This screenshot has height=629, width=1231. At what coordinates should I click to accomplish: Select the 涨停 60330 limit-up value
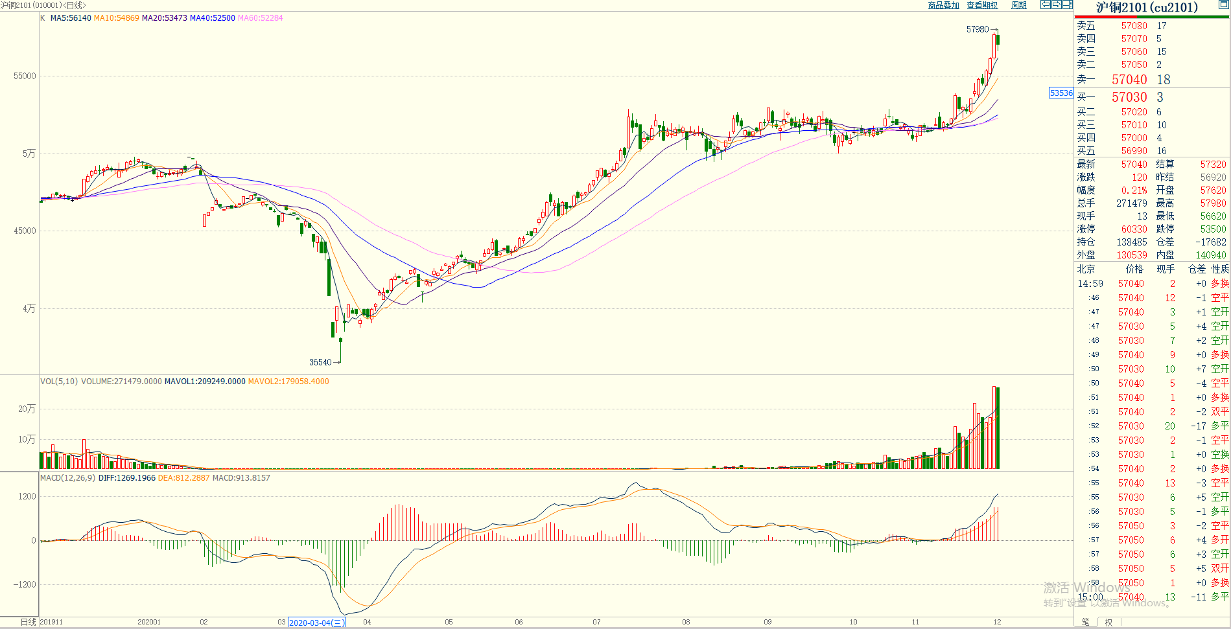coord(1134,229)
